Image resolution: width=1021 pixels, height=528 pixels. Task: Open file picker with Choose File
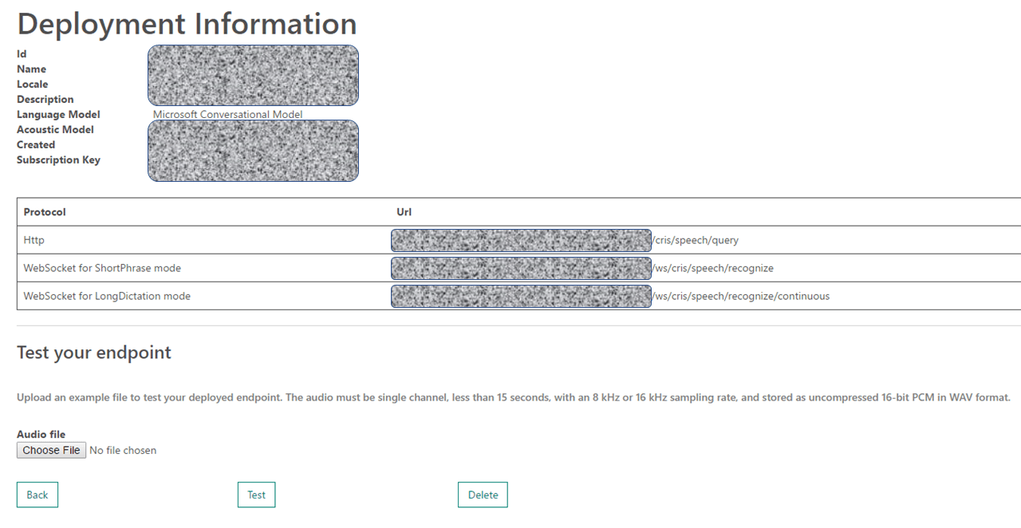coord(51,451)
